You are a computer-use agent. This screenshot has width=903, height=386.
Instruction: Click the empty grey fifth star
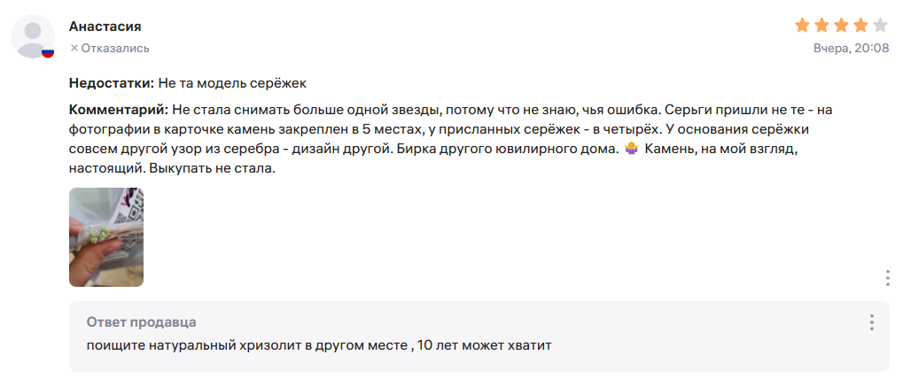[880, 25]
